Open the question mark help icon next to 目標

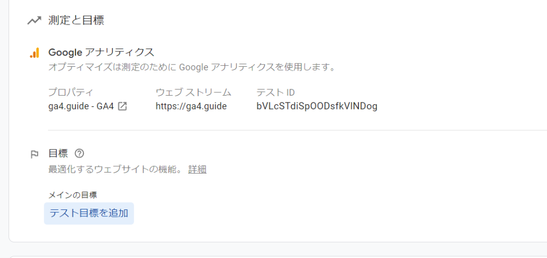point(80,153)
